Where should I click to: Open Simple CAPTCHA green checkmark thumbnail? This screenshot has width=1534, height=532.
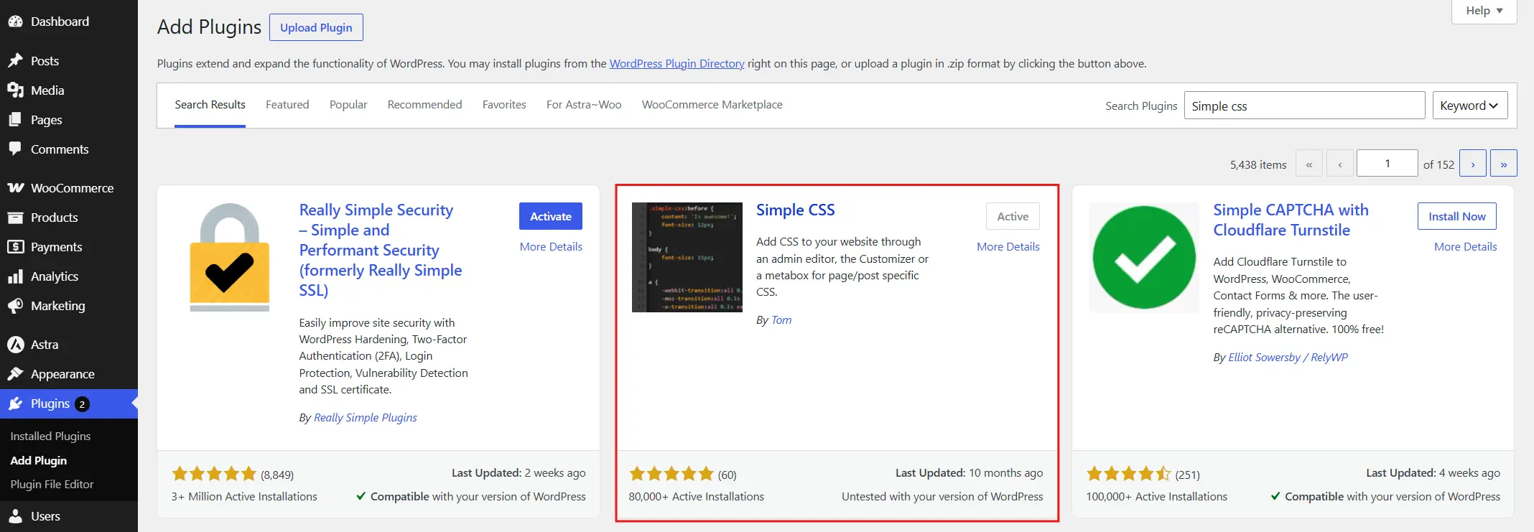point(1144,257)
